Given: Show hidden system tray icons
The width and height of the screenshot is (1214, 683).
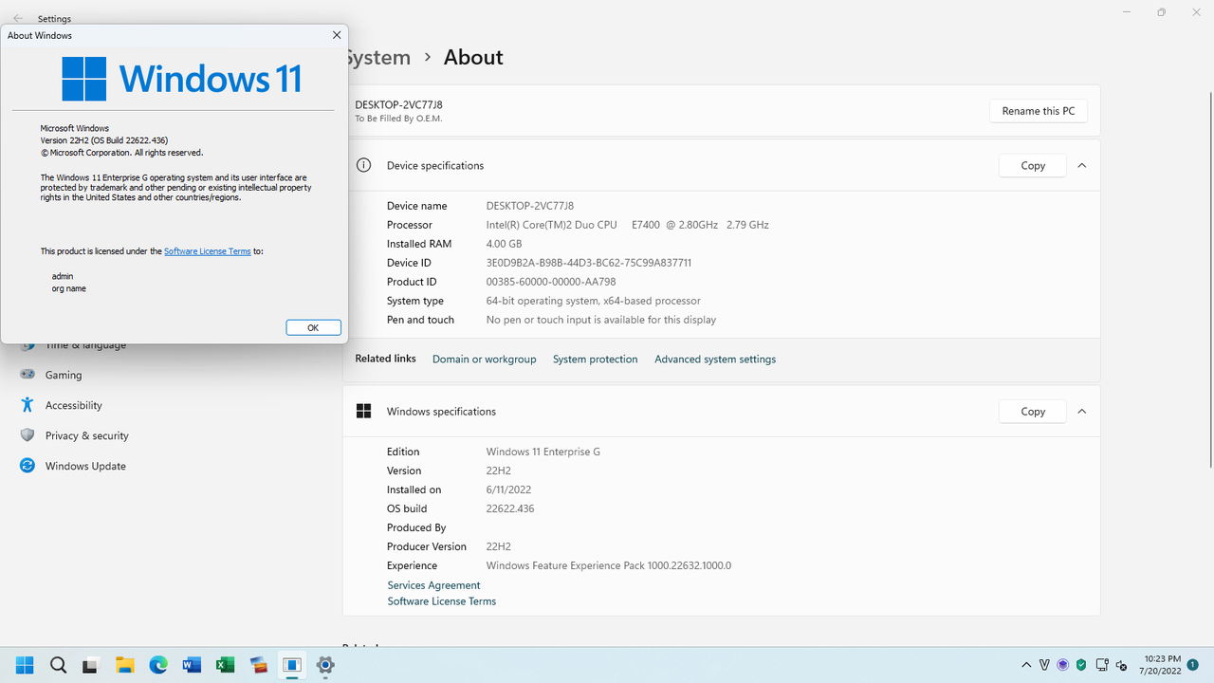Looking at the screenshot, I should pyautogui.click(x=1026, y=665).
